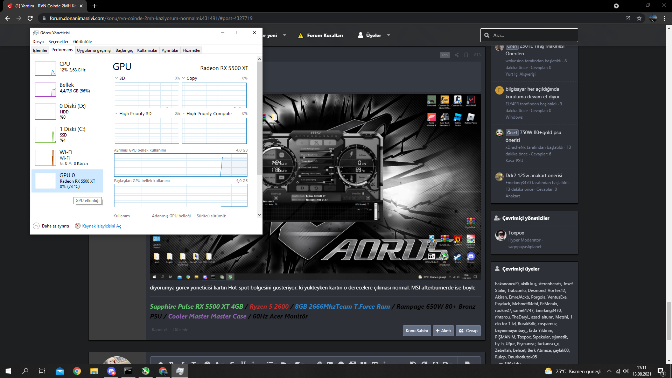Show hidden system tray icons
Viewport: 672px width, 378px height.
click(x=609, y=371)
